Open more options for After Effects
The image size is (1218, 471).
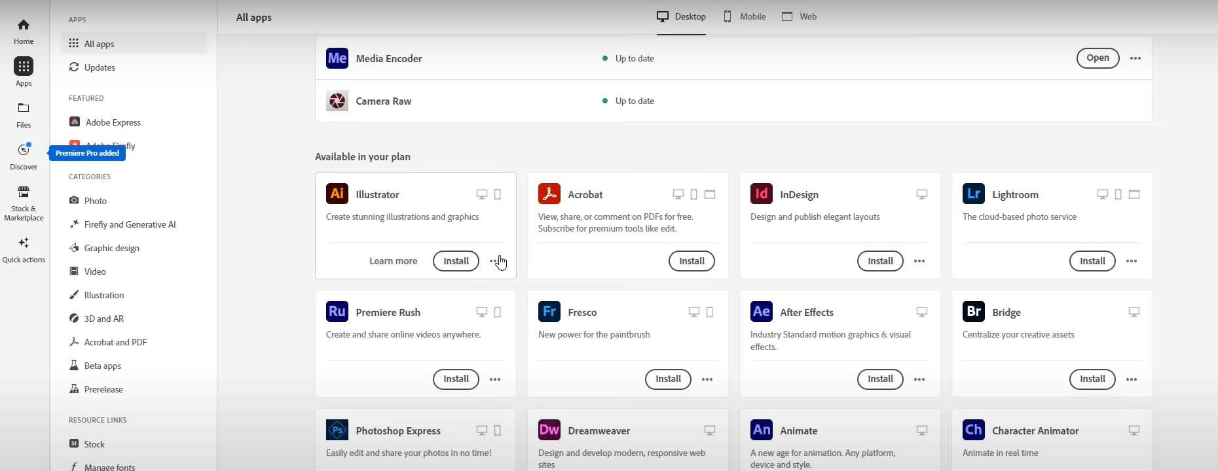pyautogui.click(x=919, y=379)
